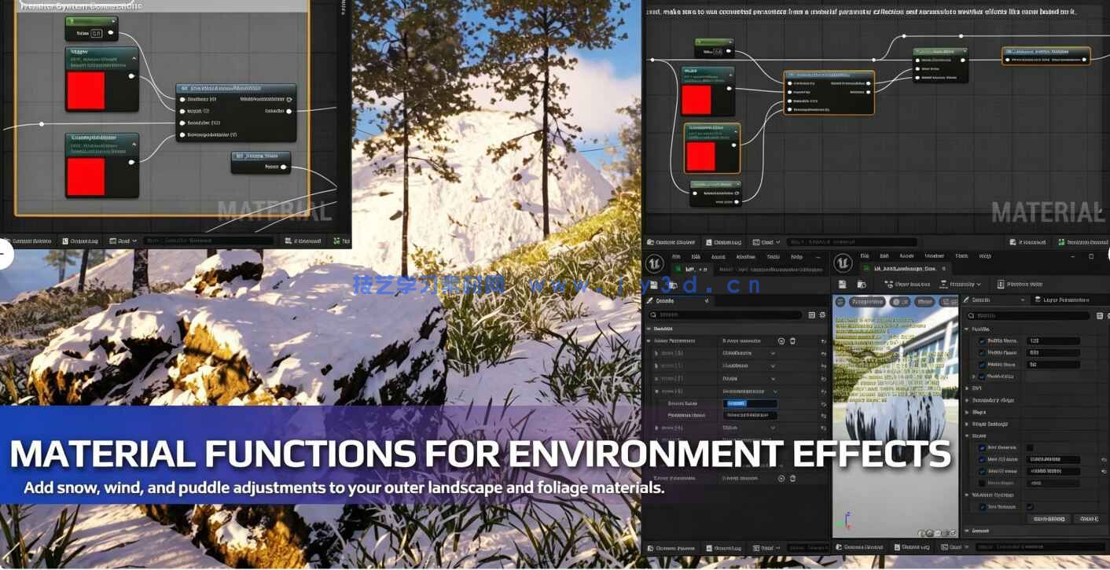Toggle the bottom checkbox in the Weather System section
The image size is (1110, 570).
click(x=1030, y=506)
